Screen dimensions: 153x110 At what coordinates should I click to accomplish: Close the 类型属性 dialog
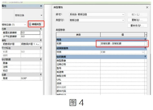point(147,7)
